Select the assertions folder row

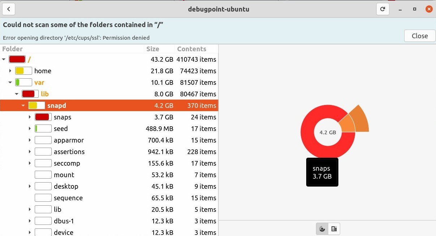click(69, 152)
